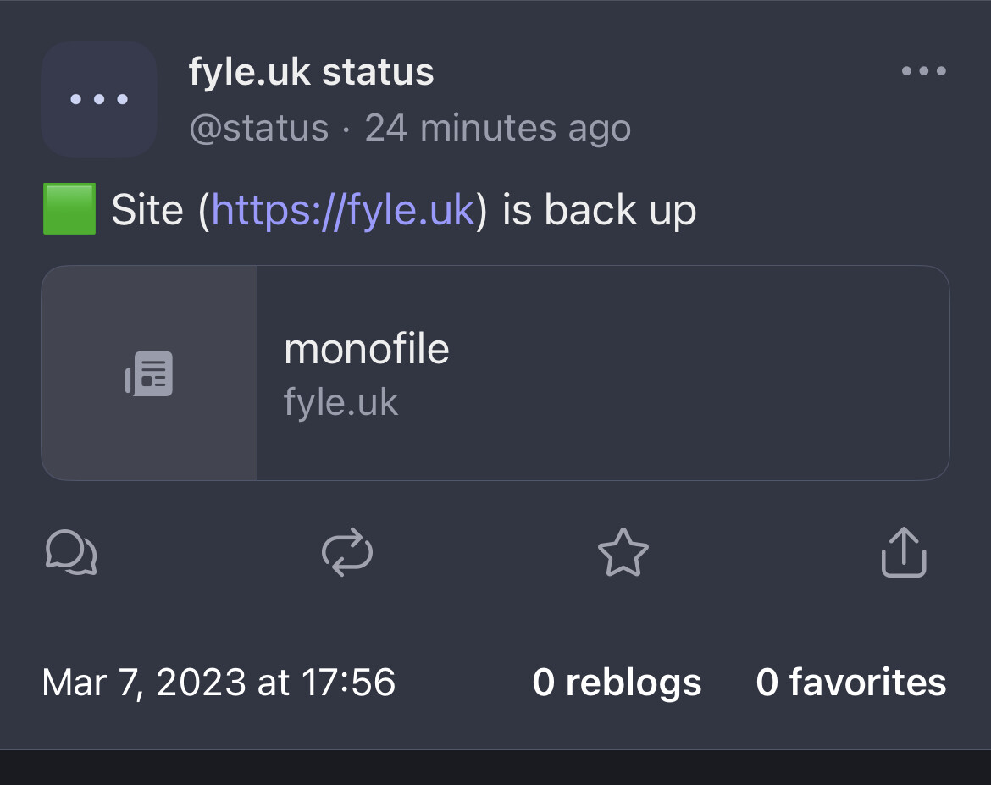
Task: Reblog this post with the arrows icon
Action: click(x=347, y=552)
